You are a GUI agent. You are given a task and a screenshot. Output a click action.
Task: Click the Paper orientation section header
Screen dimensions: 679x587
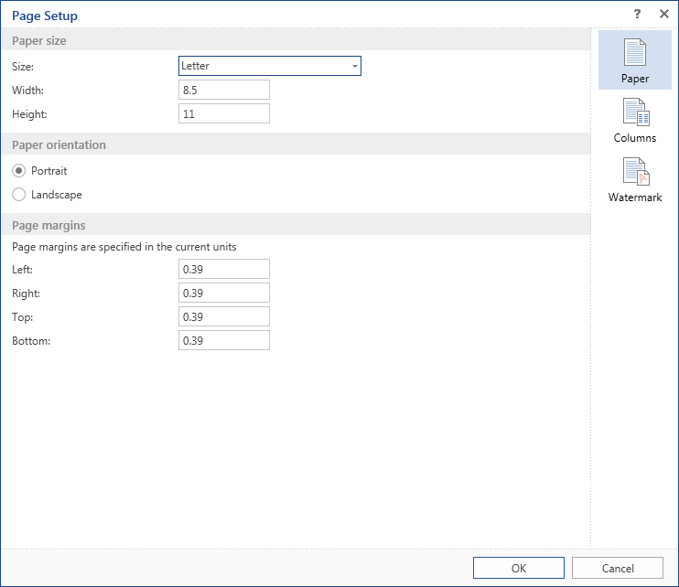tap(59, 144)
